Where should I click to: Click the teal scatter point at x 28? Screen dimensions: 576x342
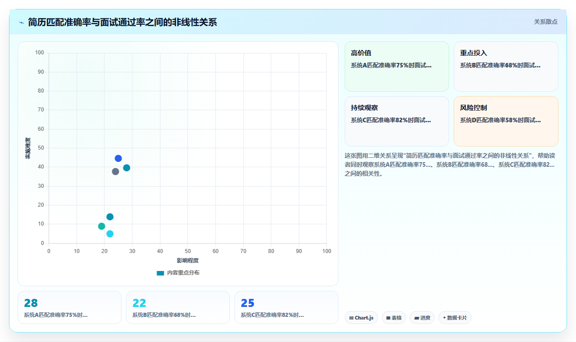pos(126,168)
